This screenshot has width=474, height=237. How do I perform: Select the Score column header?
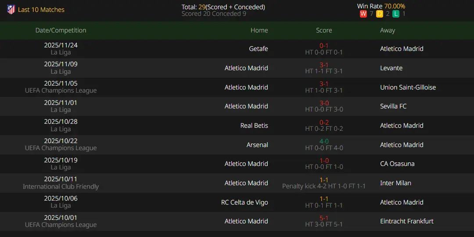(324, 30)
